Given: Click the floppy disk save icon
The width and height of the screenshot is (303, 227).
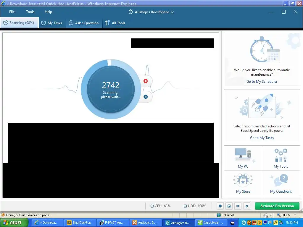Looking at the screenshot, I should [229, 206].
